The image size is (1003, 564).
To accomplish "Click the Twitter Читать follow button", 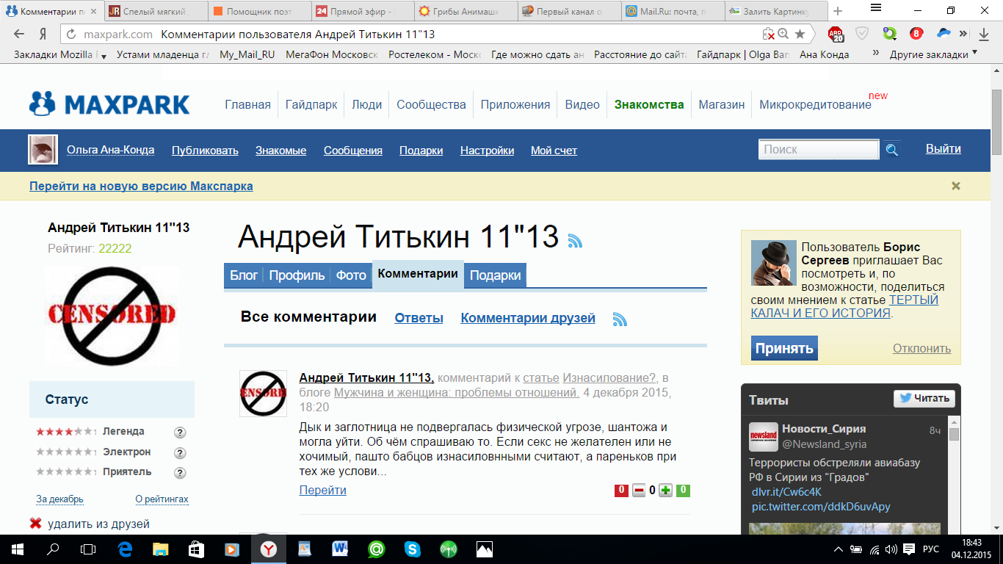I will pos(924,398).
